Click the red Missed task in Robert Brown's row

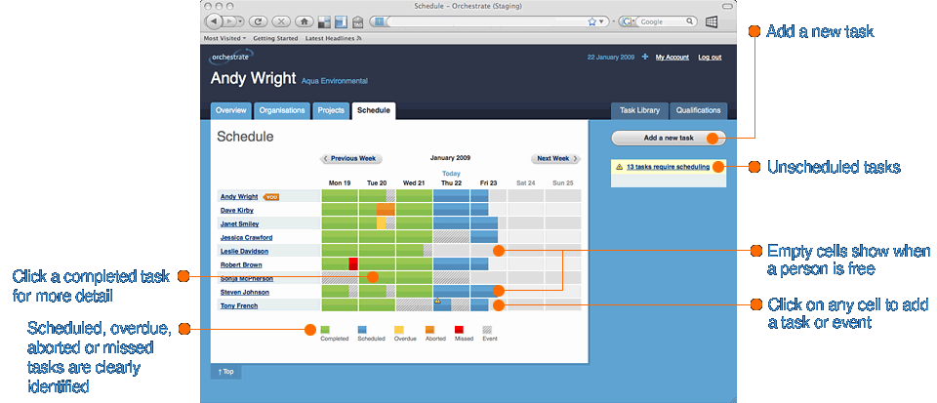pos(353,263)
